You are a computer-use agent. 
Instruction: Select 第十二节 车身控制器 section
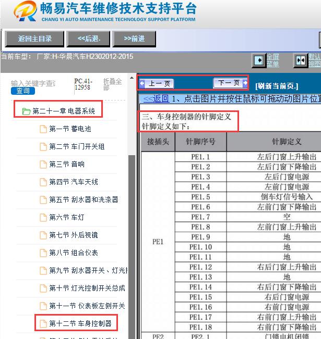80,324
